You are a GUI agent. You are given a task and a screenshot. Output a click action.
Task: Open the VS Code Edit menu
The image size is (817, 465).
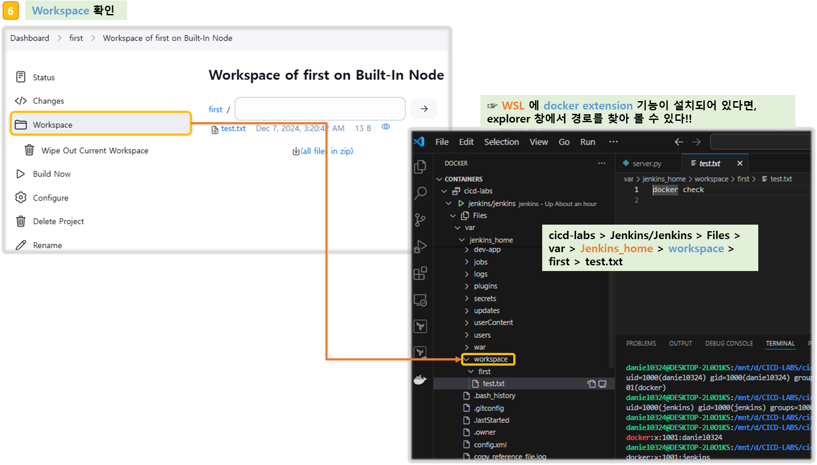466,142
